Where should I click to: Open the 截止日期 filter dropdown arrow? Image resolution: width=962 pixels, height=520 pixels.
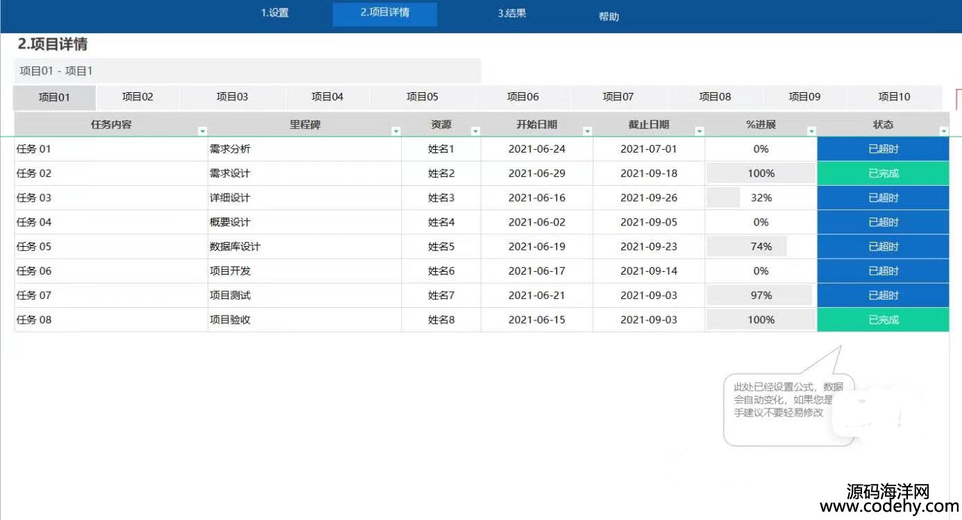click(699, 131)
